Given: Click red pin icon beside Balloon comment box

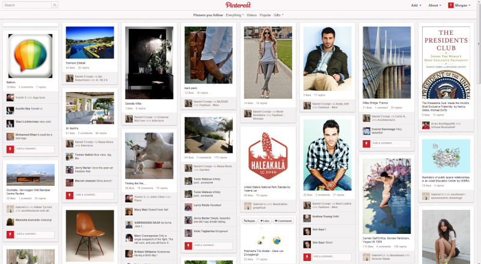Looking at the screenshot, I should (10, 149).
